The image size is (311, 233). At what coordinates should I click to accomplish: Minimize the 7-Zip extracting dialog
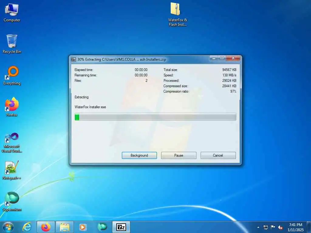click(214, 58)
